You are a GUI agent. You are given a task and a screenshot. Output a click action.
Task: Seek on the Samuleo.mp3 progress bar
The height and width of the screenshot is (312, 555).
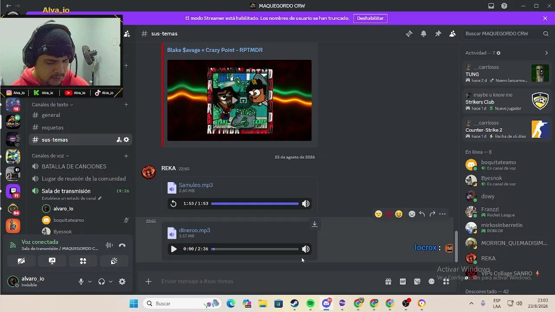[255, 204]
